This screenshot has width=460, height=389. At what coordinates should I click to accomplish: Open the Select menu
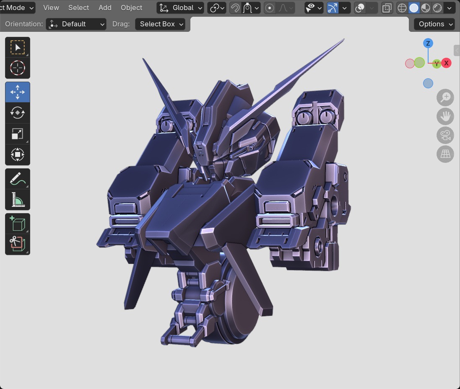[78, 8]
